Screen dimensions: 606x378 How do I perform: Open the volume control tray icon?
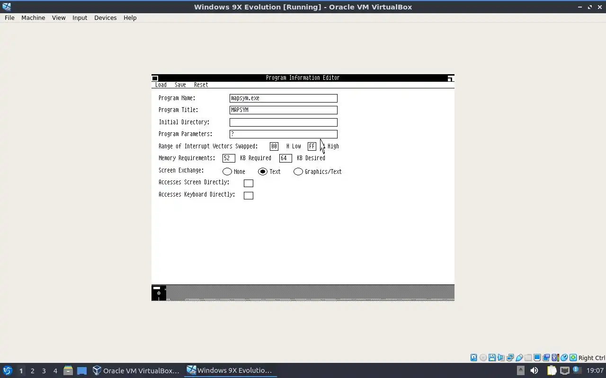(534, 370)
